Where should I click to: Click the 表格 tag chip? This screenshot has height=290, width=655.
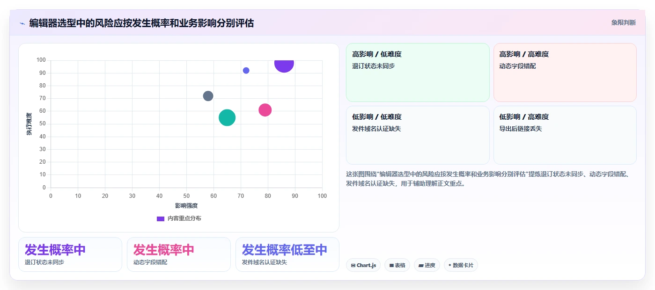click(397, 265)
